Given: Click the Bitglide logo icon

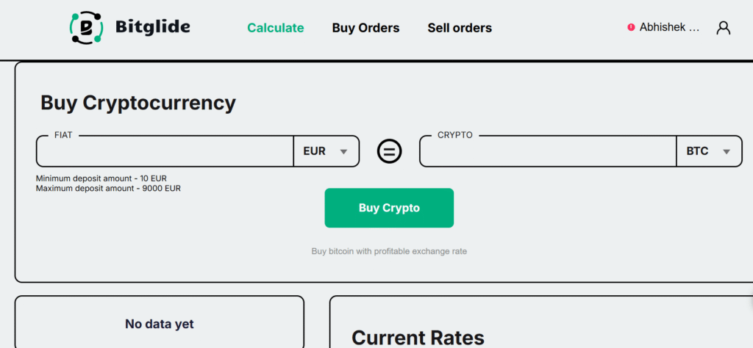Looking at the screenshot, I should [x=85, y=28].
